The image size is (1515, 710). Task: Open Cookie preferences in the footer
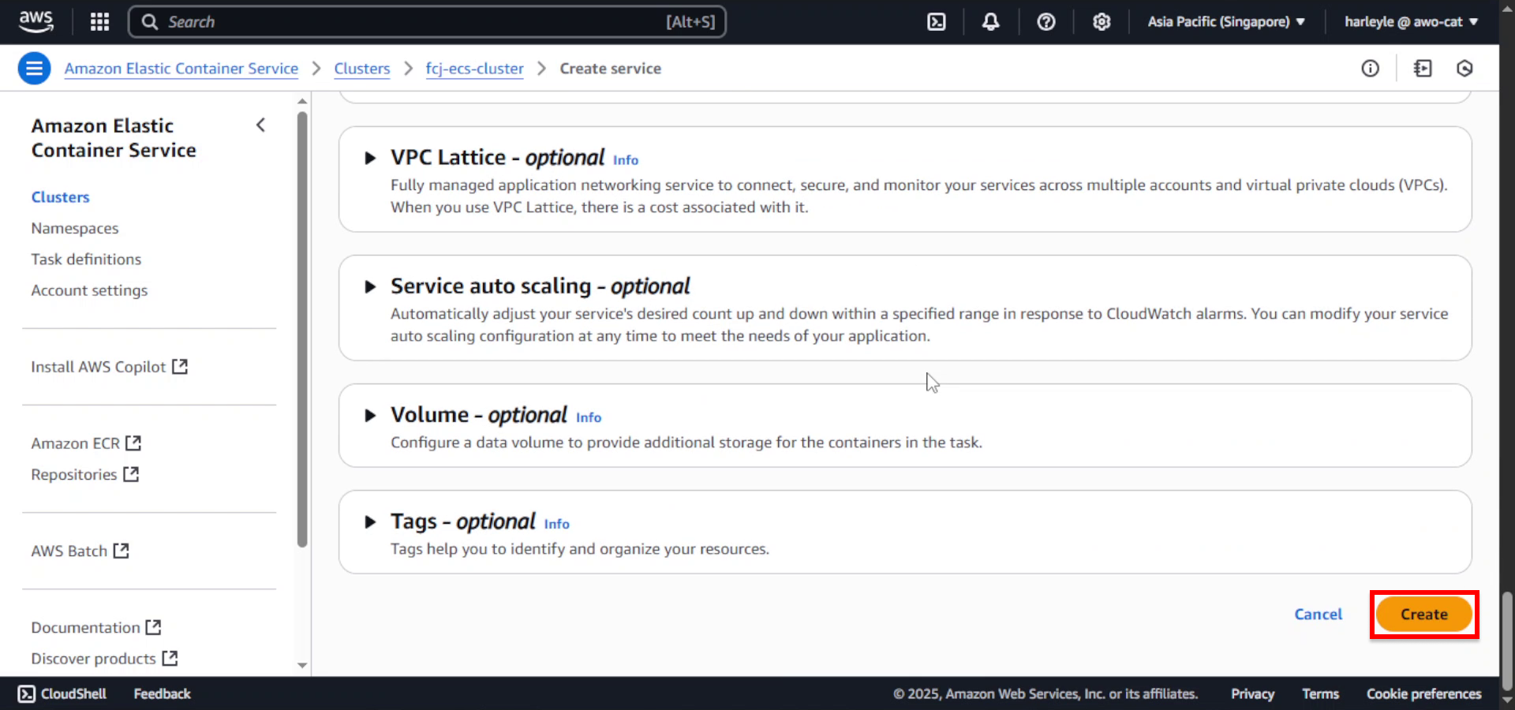tap(1423, 693)
